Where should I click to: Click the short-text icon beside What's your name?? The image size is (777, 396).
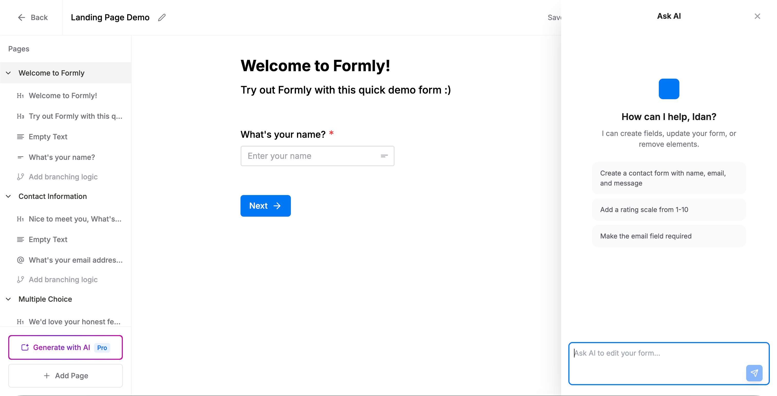tap(20, 157)
